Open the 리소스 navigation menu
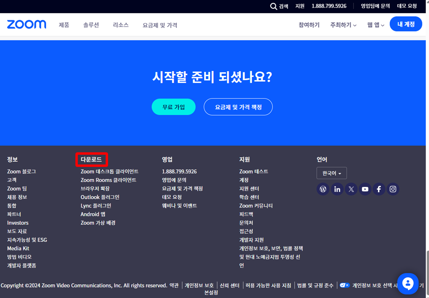429x298 pixels. 121,25
